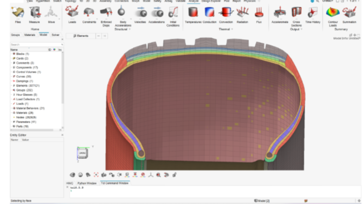Select Elements (307121) in the browser

[x=28, y=86]
